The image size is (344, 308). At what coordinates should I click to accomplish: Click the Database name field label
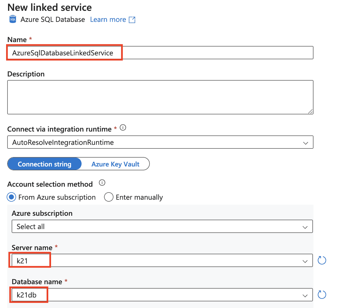(37, 282)
